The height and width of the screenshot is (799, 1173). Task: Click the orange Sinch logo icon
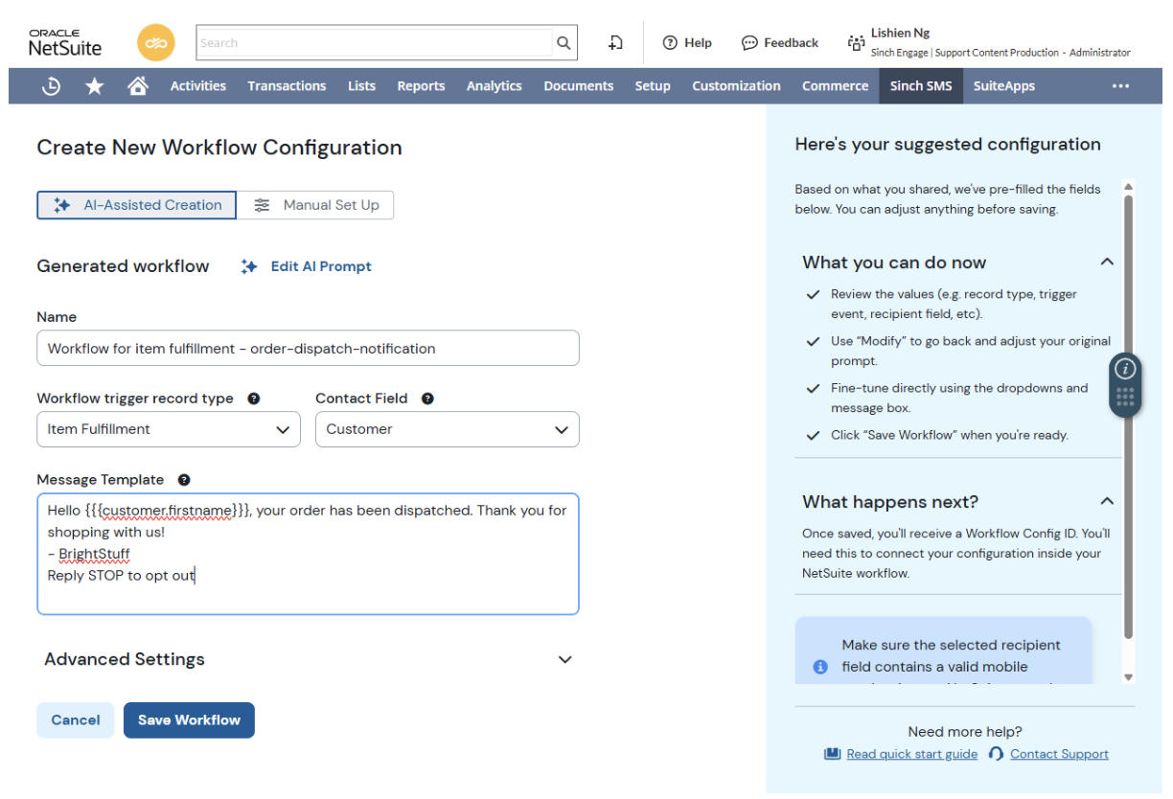point(156,43)
